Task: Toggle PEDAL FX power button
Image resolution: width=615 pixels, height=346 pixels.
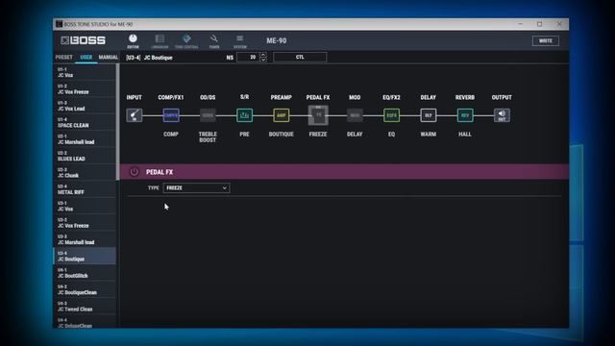Action: 135,172
